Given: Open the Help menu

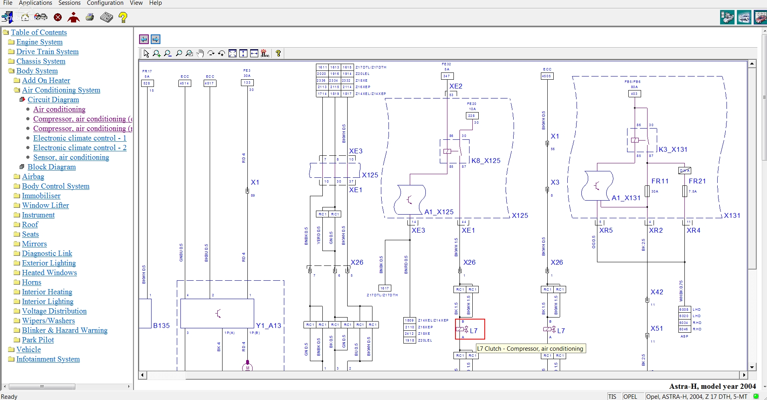Looking at the screenshot, I should [156, 3].
